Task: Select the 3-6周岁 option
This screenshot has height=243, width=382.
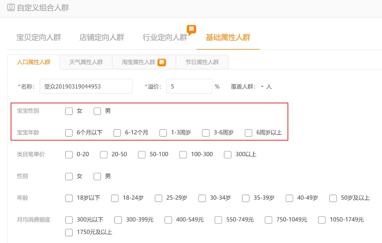Action: point(206,133)
